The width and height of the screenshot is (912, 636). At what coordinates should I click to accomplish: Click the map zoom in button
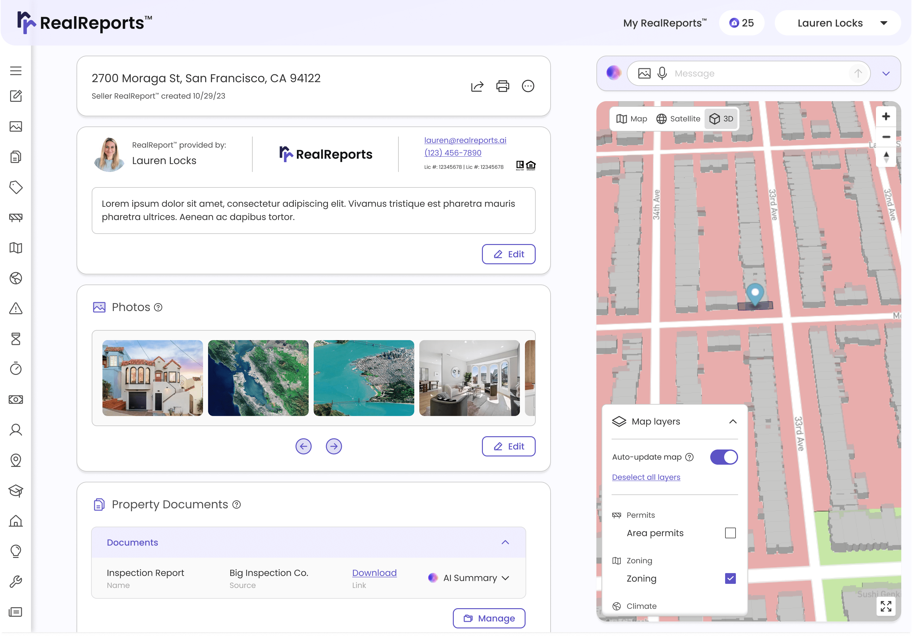point(886,116)
